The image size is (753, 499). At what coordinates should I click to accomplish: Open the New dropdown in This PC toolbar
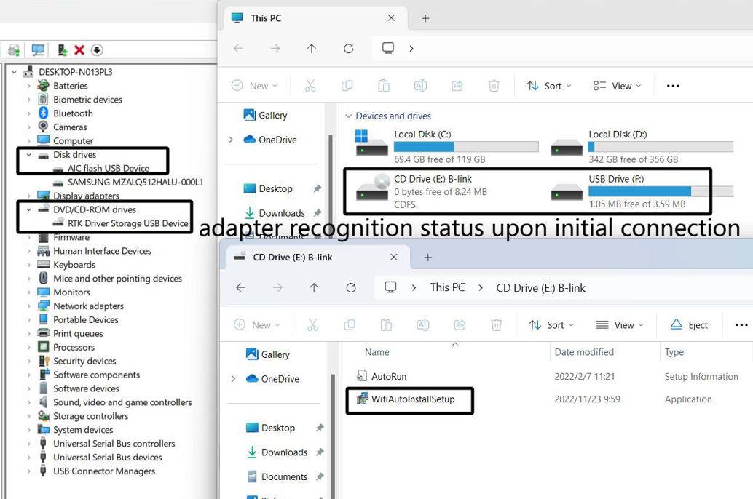[255, 86]
